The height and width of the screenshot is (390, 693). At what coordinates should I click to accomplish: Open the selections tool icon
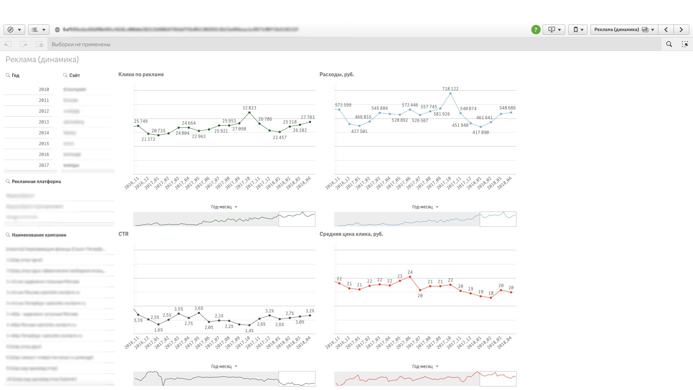click(x=685, y=44)
